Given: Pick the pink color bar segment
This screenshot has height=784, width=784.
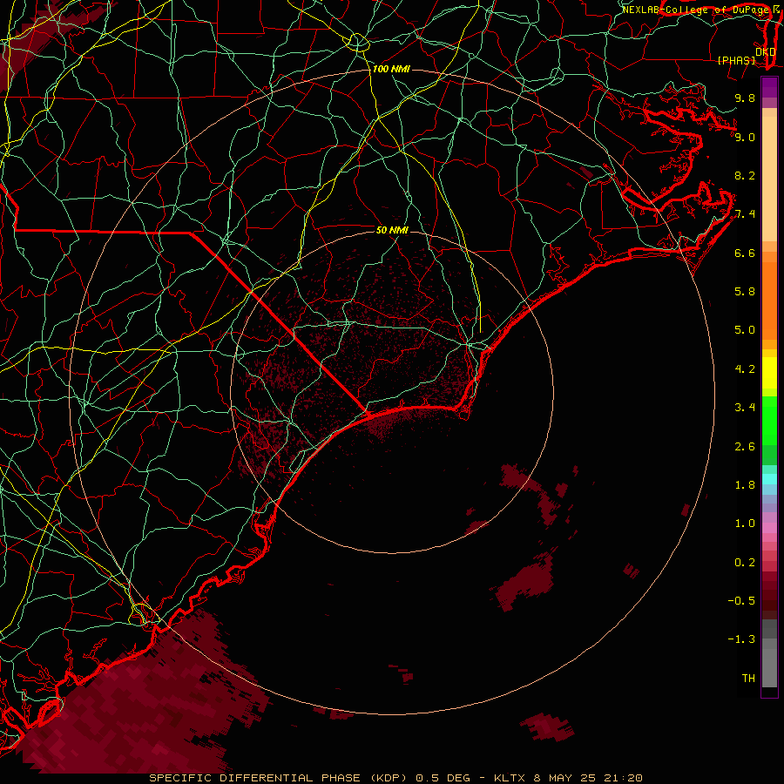Looking at the screenshot, I should 769,528.
